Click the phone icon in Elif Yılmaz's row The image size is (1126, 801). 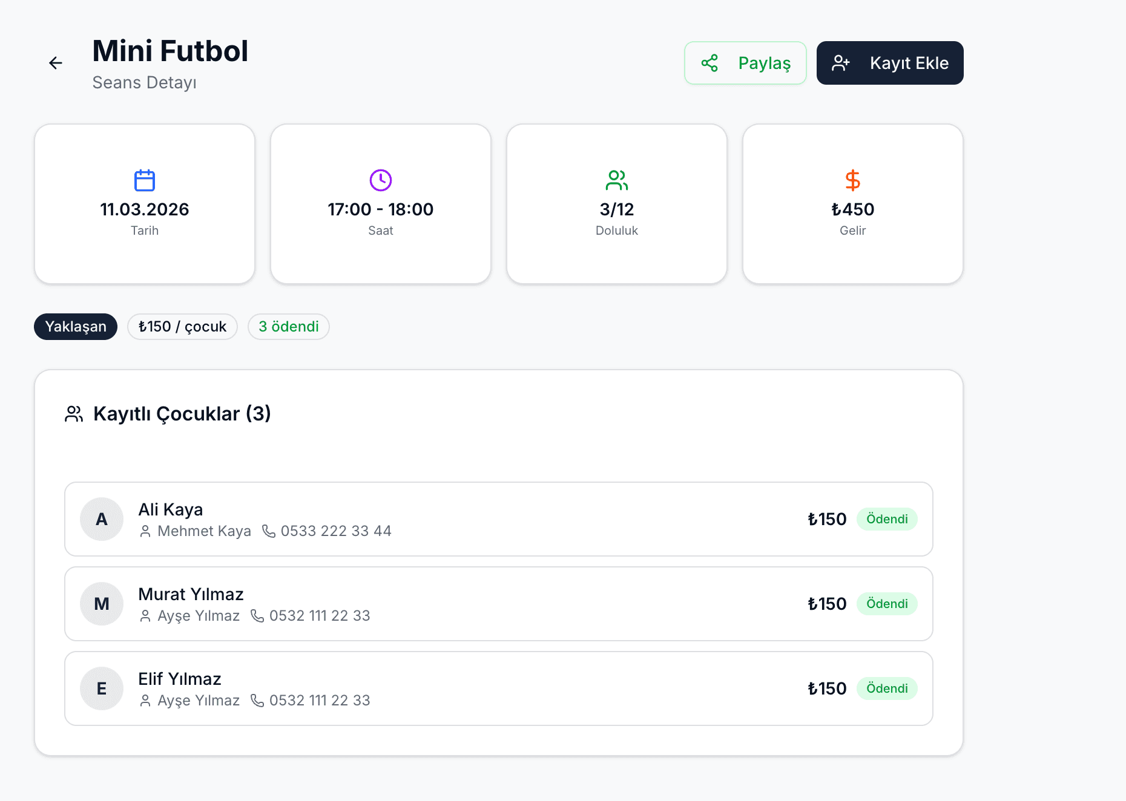click(257, 701)
